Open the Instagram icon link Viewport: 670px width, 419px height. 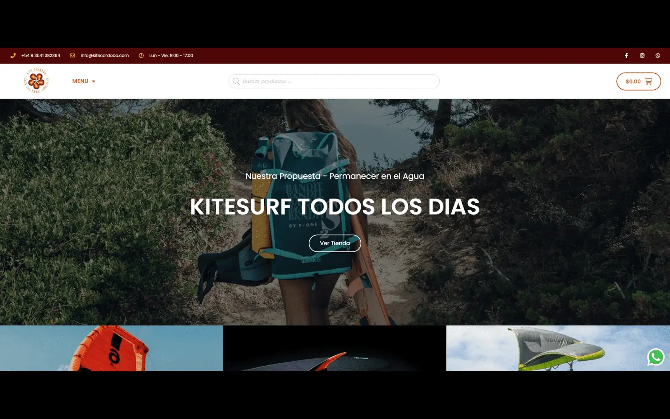coord(642,55)
